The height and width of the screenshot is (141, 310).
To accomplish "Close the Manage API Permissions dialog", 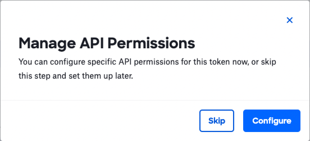I will (x=290, y=20).
